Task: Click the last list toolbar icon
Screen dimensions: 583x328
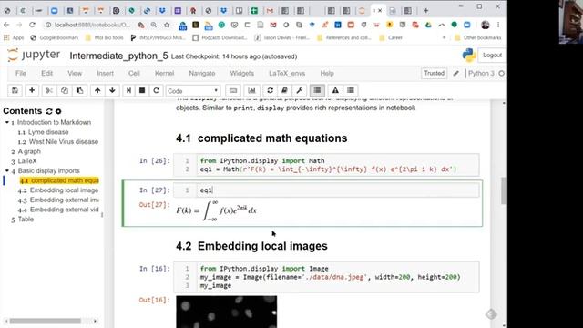Action: [x=351, y=90]
